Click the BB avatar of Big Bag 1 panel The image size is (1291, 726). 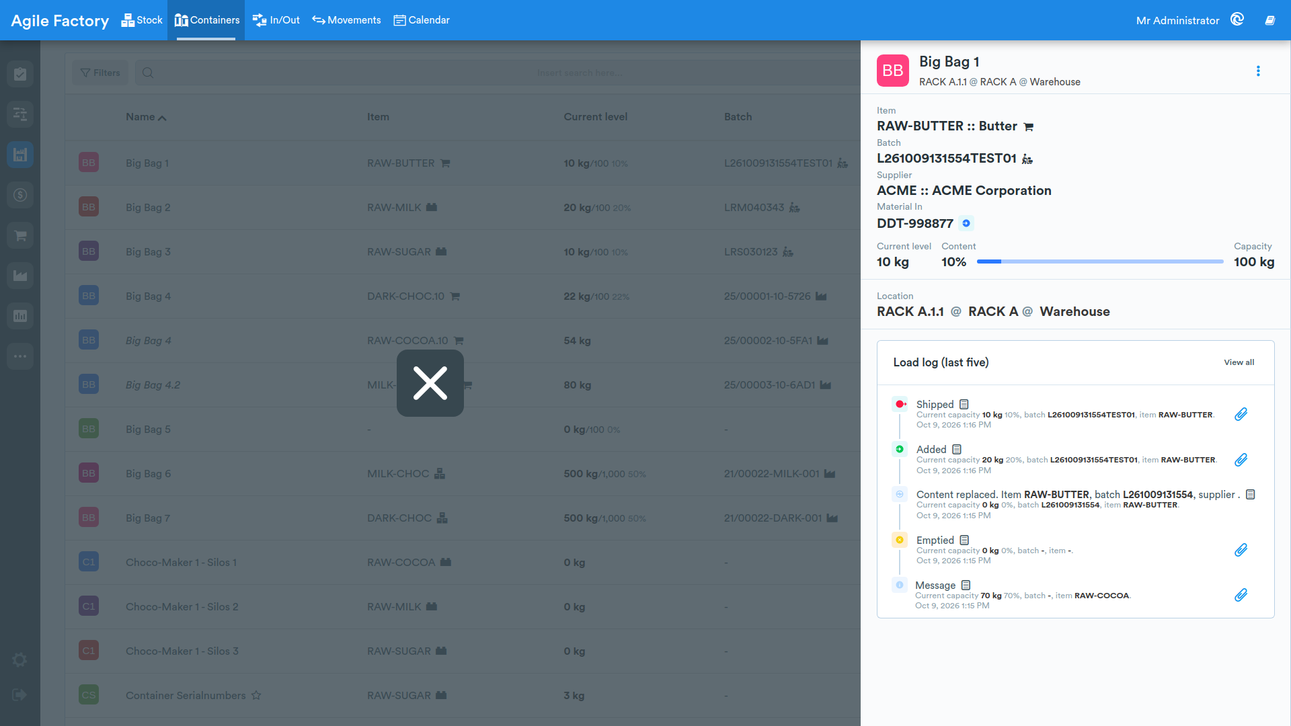point(893,71)
